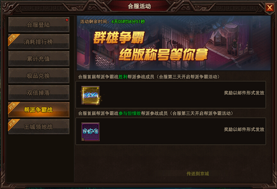Click the 对决 ribbon on 帮派争霸战
277x189 pixels.
13,107
